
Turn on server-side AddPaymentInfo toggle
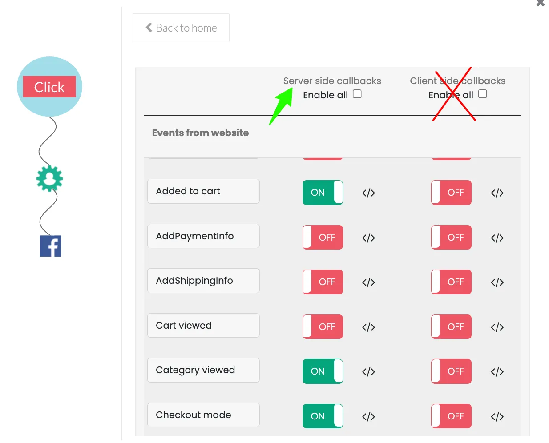(323, 238)
